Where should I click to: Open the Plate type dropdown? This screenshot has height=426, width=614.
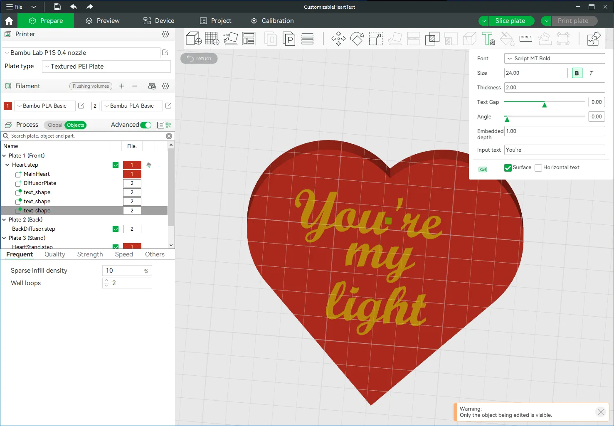[x=106, y=66]
